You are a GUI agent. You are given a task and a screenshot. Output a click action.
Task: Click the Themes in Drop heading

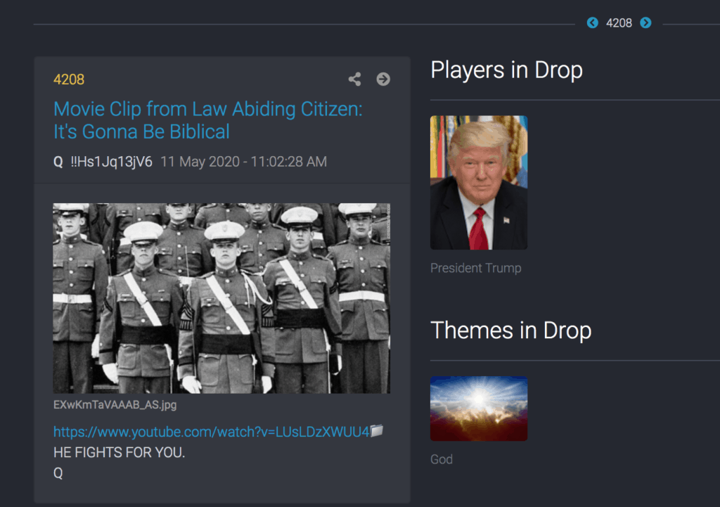pos(510,330)
